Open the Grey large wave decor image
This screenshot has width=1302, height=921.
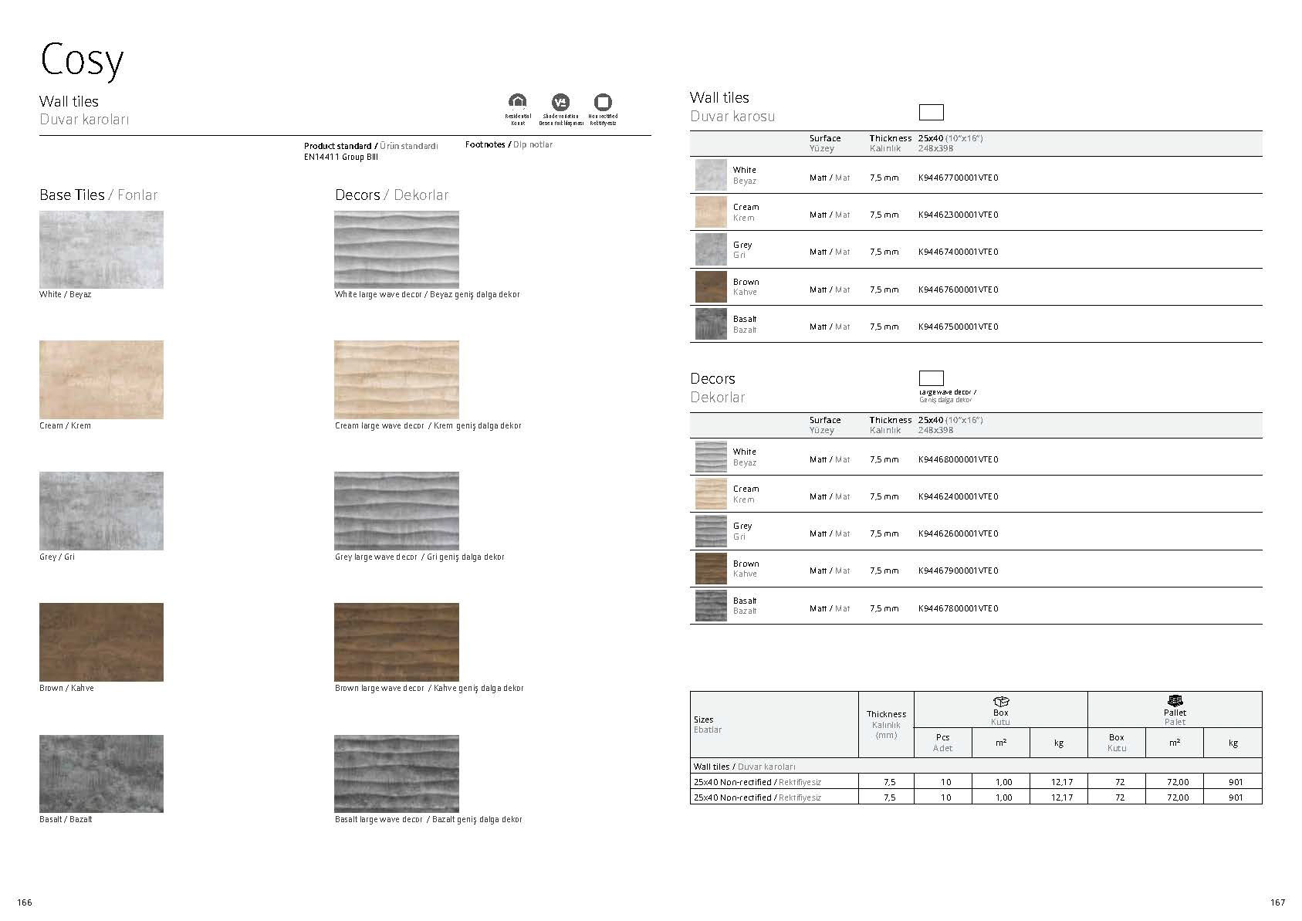[397, 511]
